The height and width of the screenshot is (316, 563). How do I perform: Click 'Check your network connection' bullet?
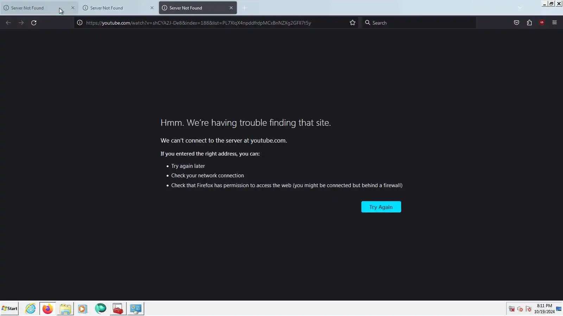208,176
